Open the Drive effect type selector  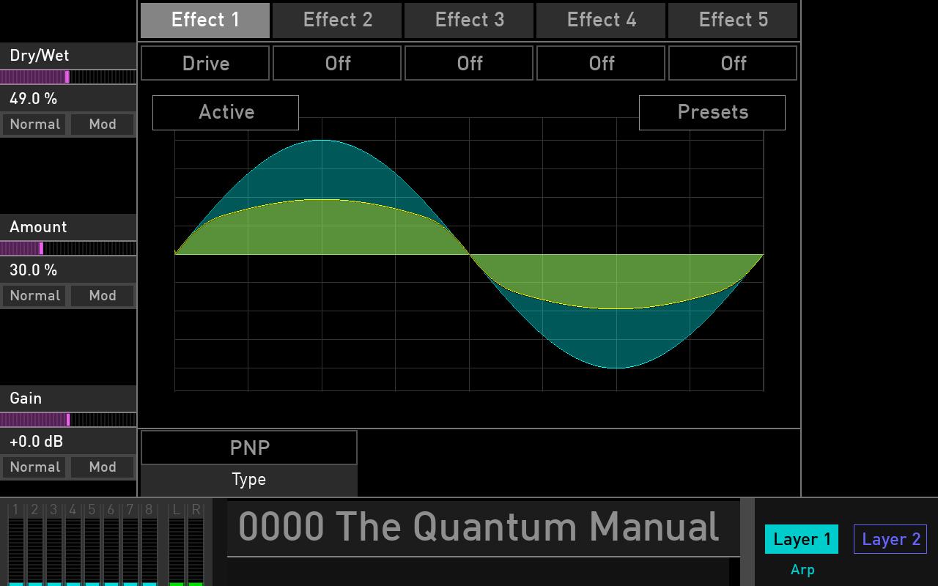pyautogui.click(x=204, y=63)
